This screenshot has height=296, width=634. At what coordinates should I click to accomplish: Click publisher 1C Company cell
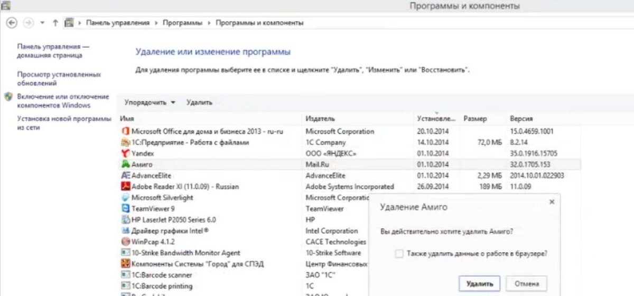(325, 143)
